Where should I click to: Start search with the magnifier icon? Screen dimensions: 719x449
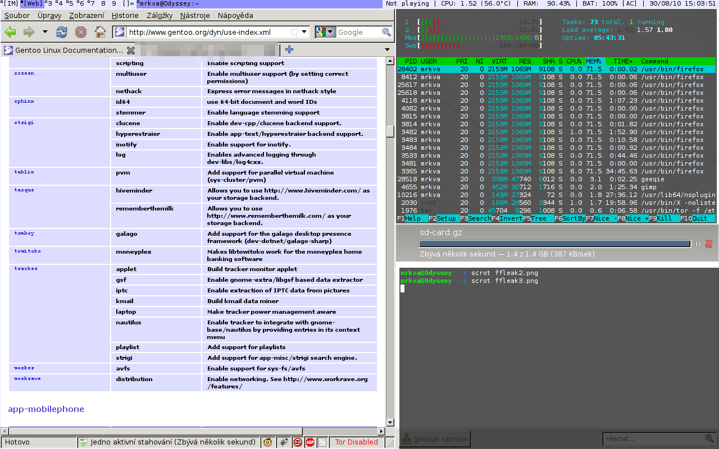tap(386, 32)
